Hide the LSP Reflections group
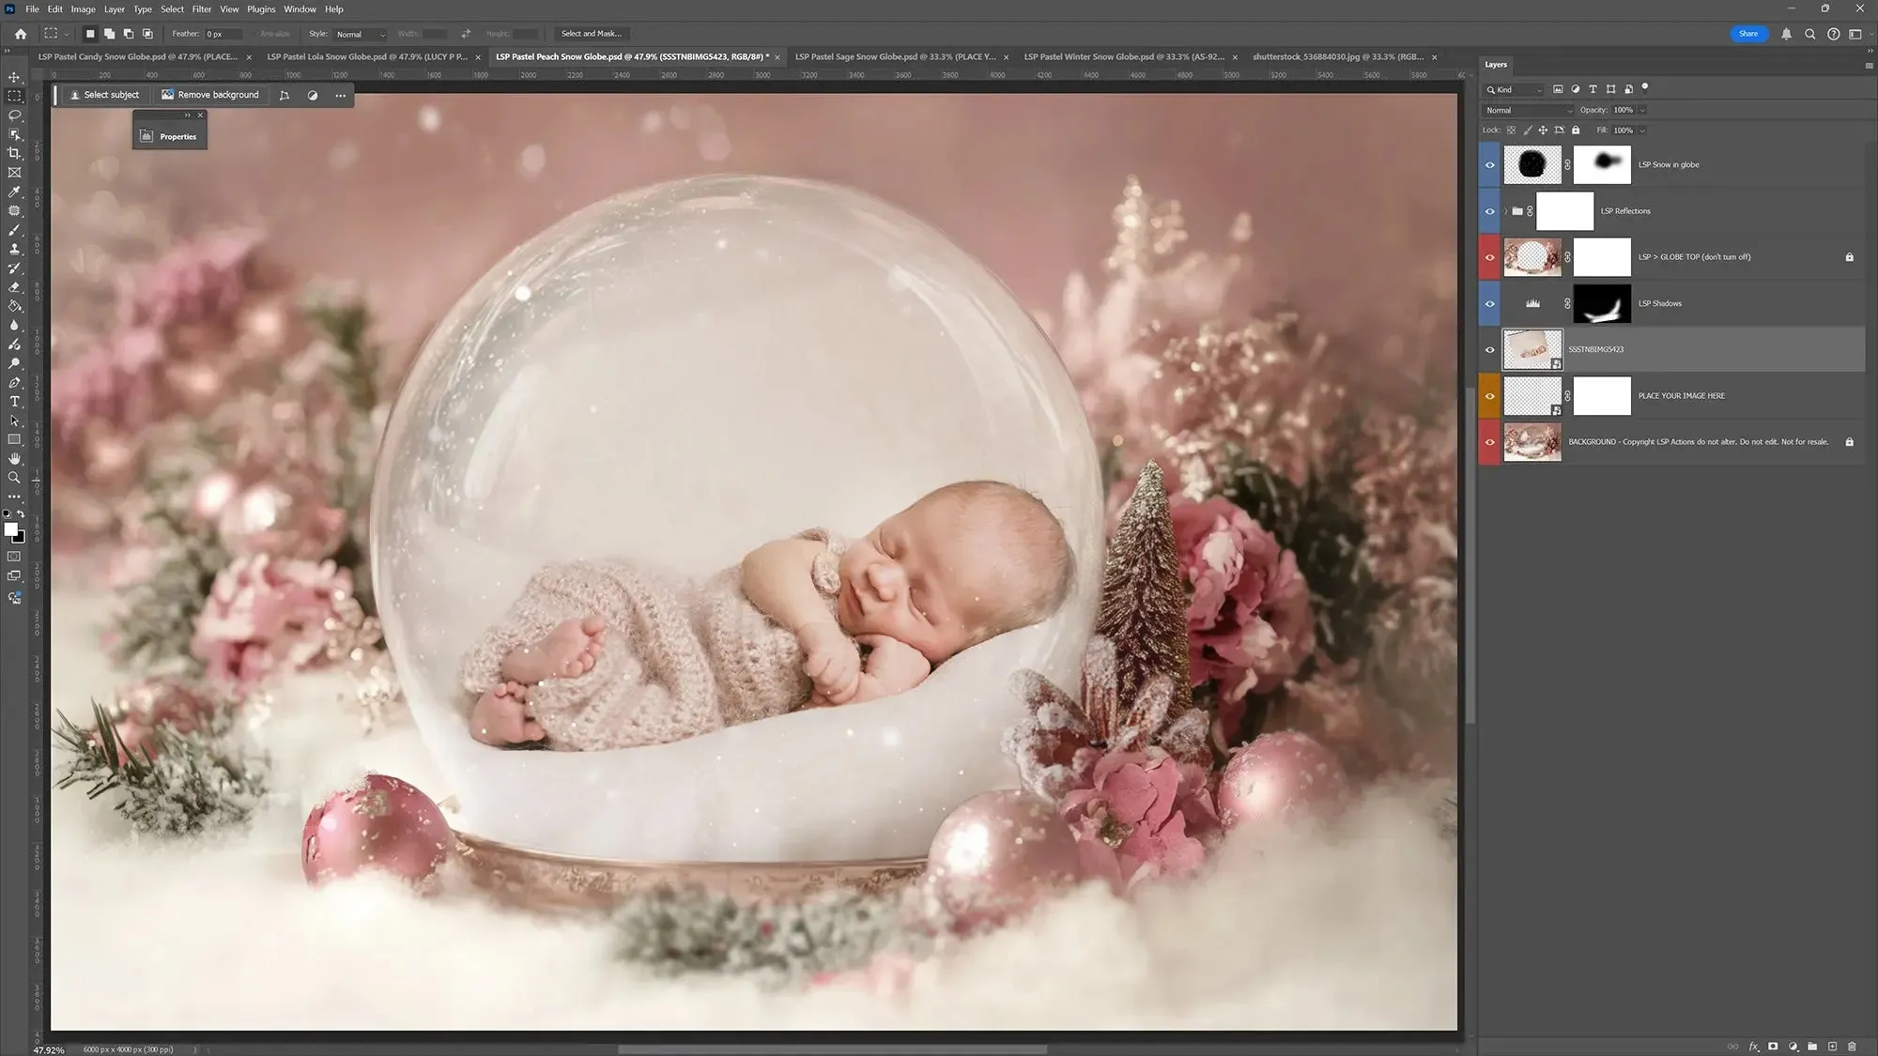The height and width of the screenshot is (1056, 1878). tap(1489, 211)
